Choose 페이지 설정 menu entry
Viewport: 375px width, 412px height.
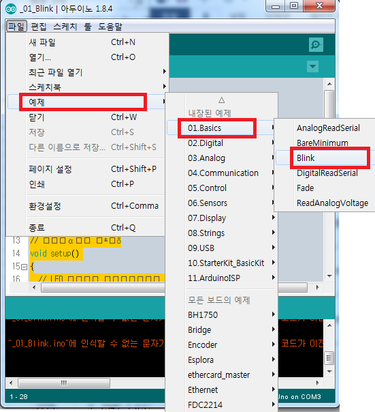click(x=87, y=169)
